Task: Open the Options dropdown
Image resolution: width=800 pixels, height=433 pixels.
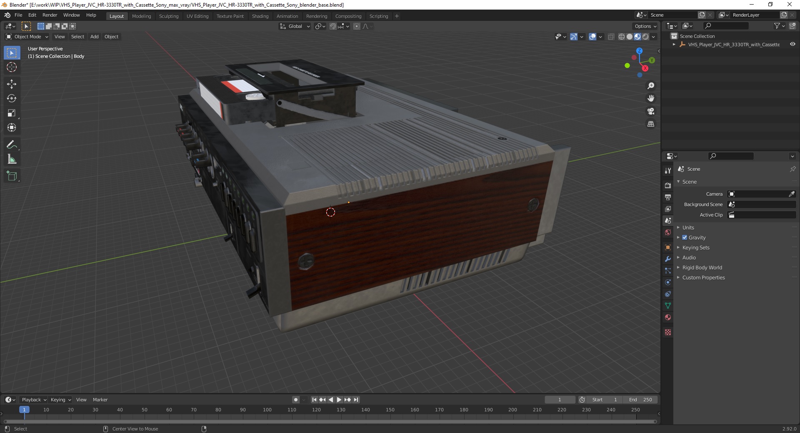Action: tap(645, 26)
